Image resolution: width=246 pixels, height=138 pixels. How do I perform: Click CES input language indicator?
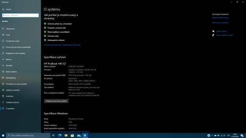[229, 135]
